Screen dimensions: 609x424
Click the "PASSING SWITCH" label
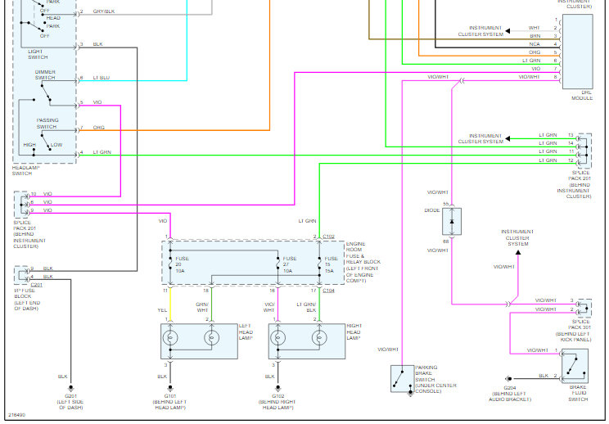tap(47, 124)
